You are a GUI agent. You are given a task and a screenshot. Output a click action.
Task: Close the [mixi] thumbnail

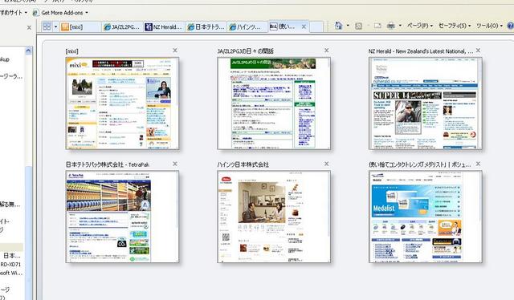pos(175,50)
